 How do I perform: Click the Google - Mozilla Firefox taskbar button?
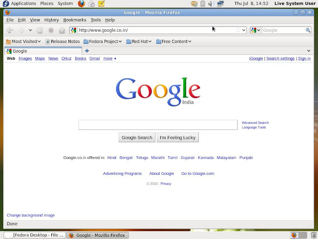coord(98,235)
